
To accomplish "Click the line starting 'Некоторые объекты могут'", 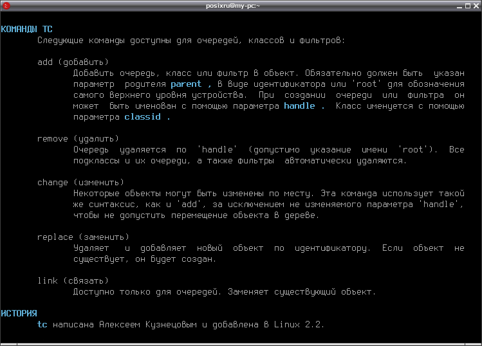I will tap(268, 194).
